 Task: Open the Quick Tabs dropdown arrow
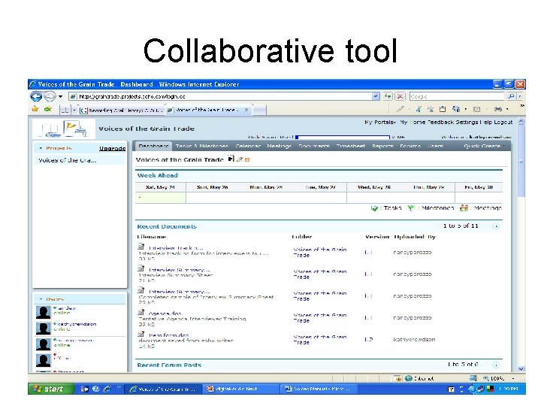click(x=74, y=110)
